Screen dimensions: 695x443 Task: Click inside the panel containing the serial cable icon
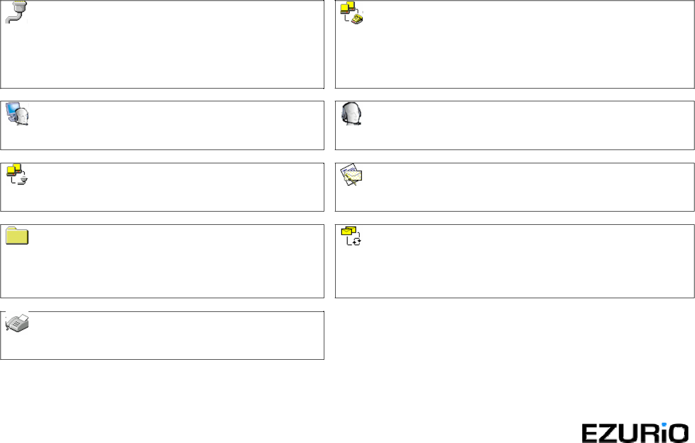(162, 44)
